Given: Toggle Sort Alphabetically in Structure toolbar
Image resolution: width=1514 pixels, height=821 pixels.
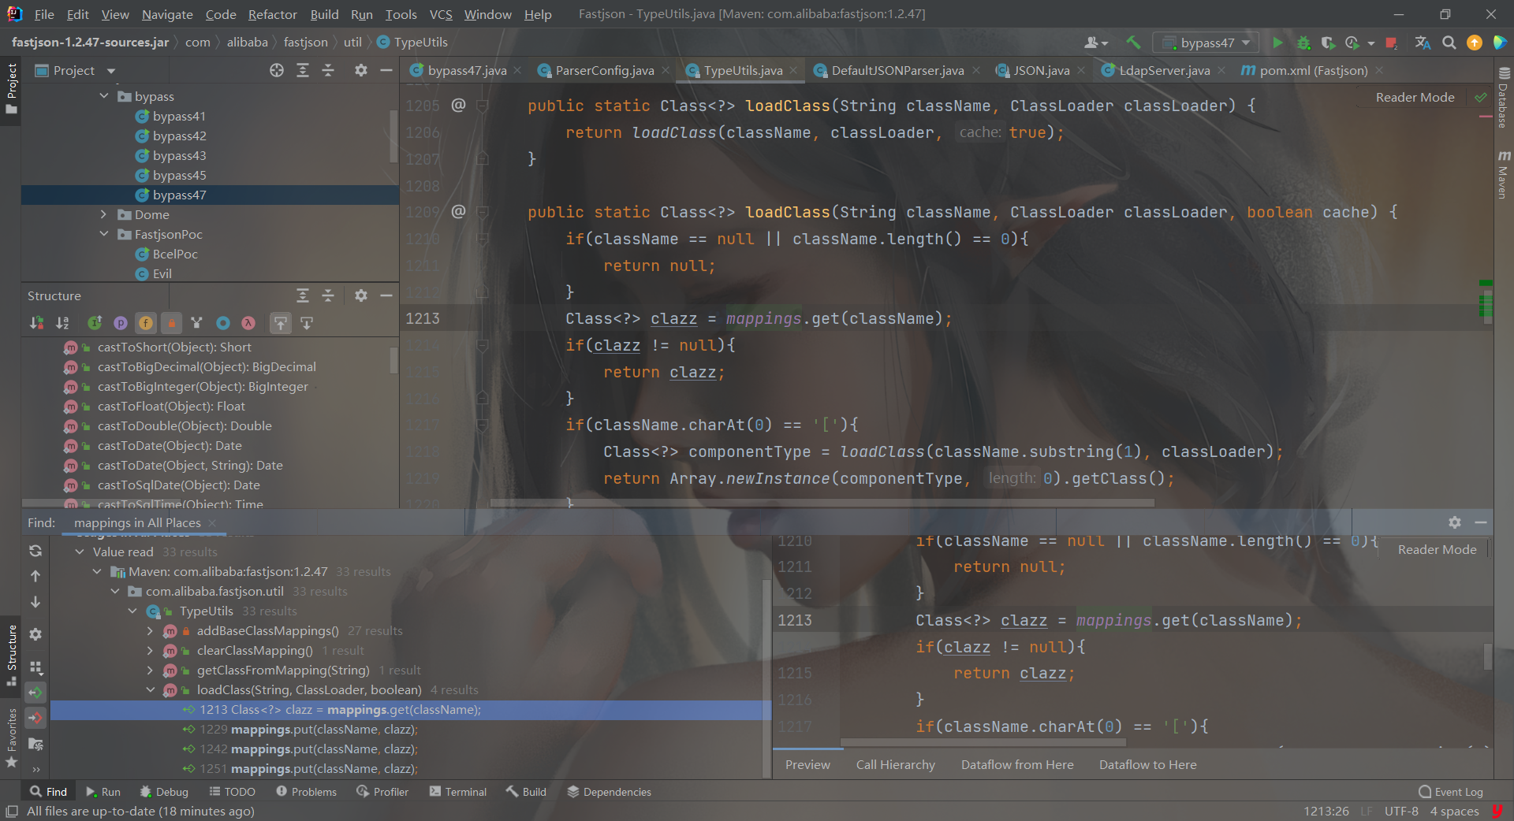Looking at the screenshot, I should (x=62, y=323).
